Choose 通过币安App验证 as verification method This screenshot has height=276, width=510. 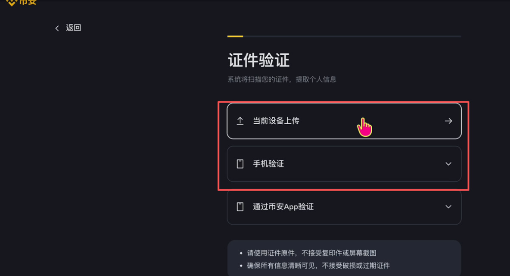point(344,207)
